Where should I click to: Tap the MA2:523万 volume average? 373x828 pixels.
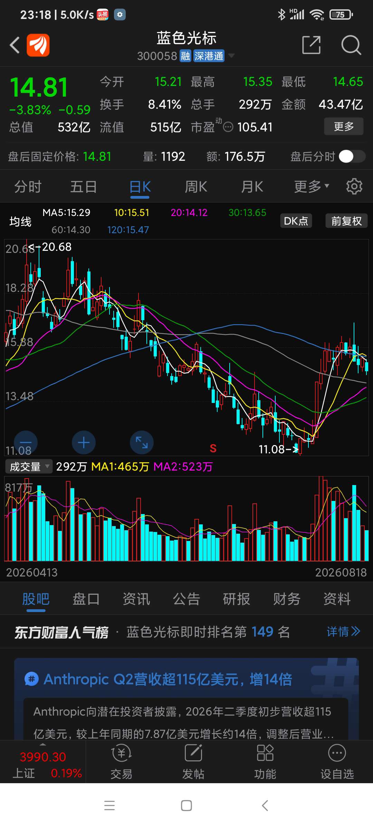click(183, 467)
